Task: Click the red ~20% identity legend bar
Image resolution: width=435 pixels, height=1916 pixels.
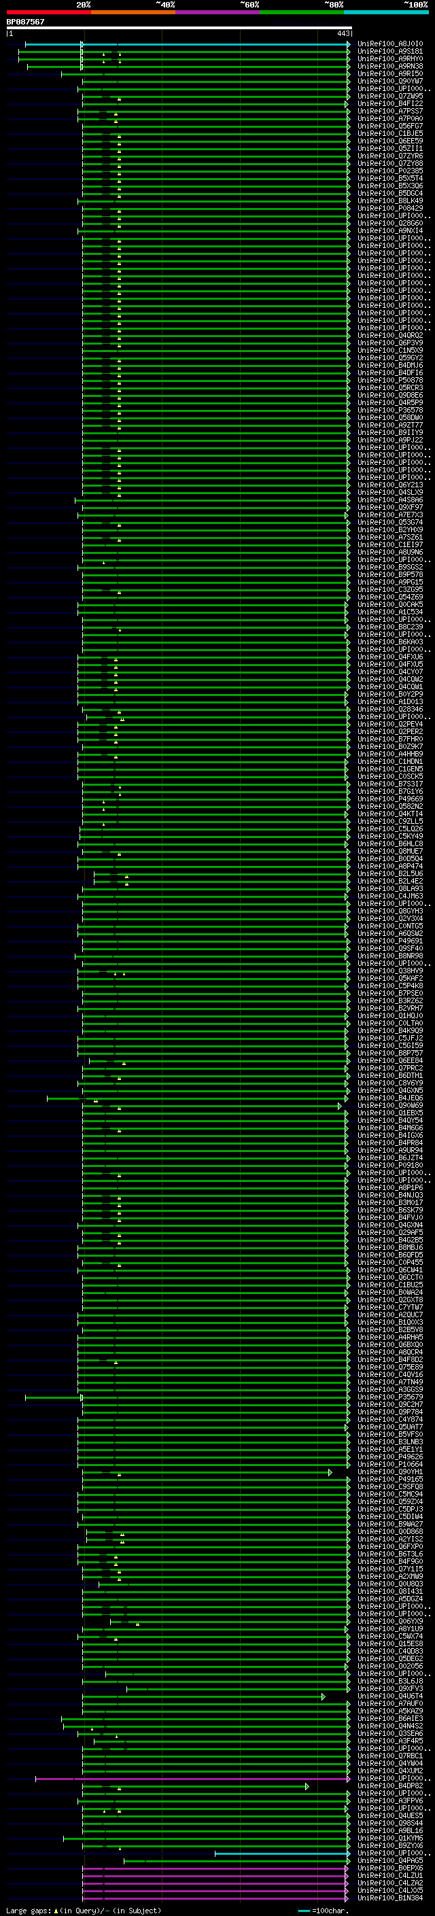Action: point(48,12)
